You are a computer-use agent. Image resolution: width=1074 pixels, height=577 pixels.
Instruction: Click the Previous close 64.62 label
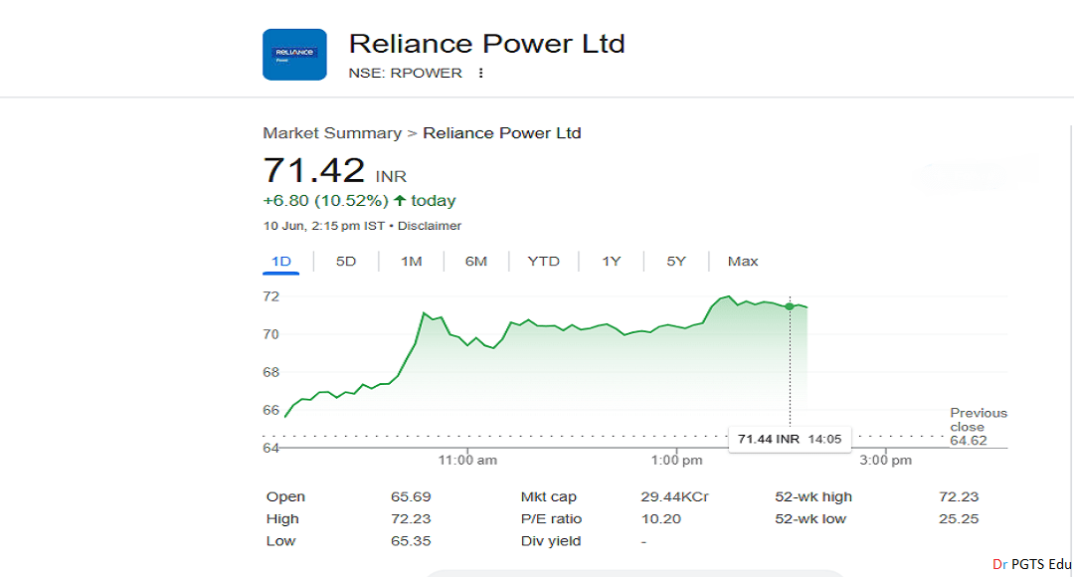coord(979,426)
